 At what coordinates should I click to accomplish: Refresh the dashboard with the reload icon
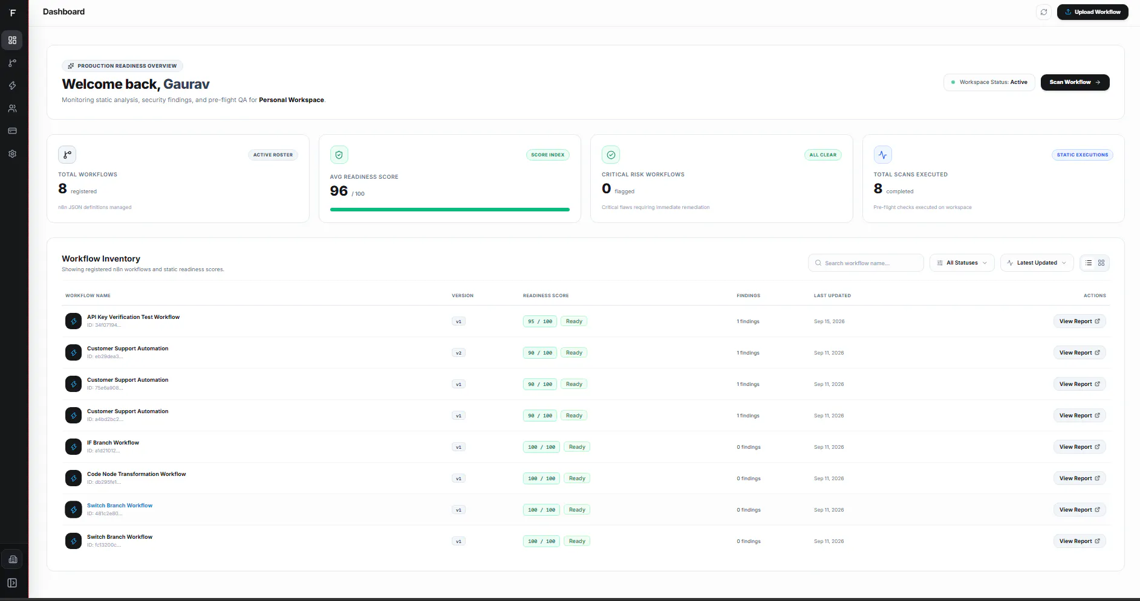[1044, 12]
